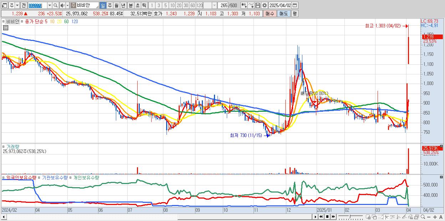Open interval value dropdown after 120 button

coord(214,5)
